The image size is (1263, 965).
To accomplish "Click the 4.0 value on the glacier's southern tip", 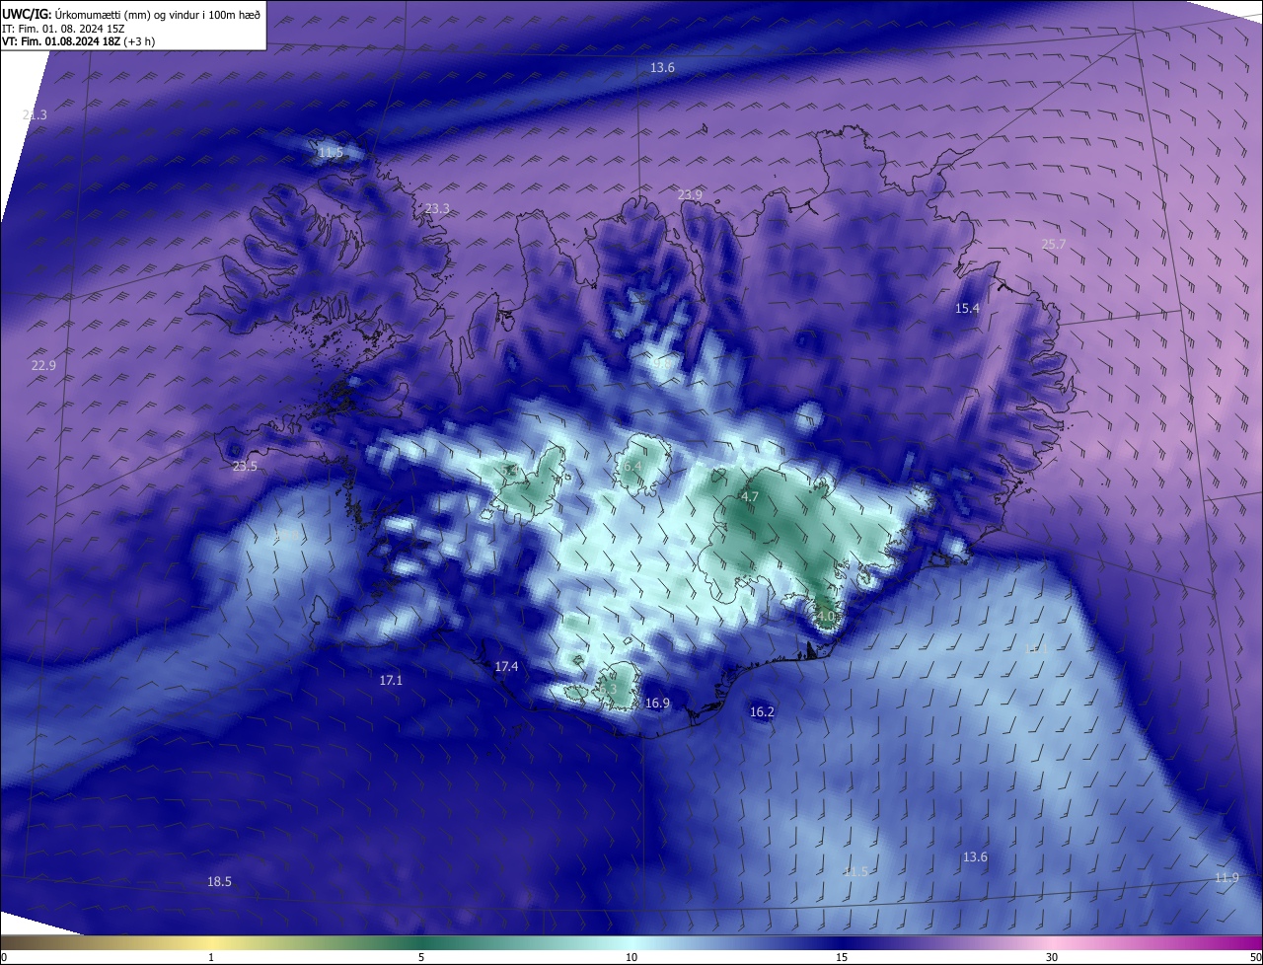I will point(825,617).
